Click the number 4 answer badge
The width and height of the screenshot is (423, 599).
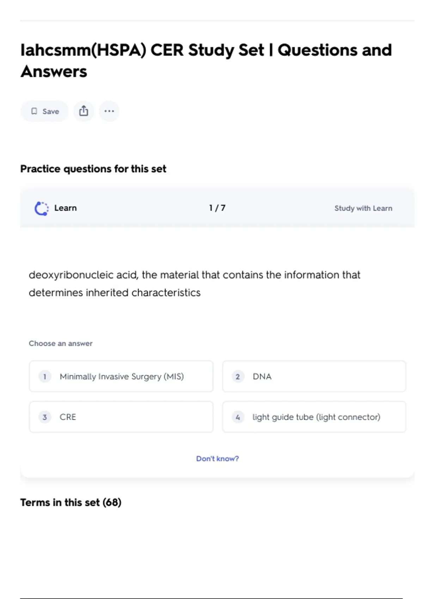pyautogui.click(x=238, y=417)
